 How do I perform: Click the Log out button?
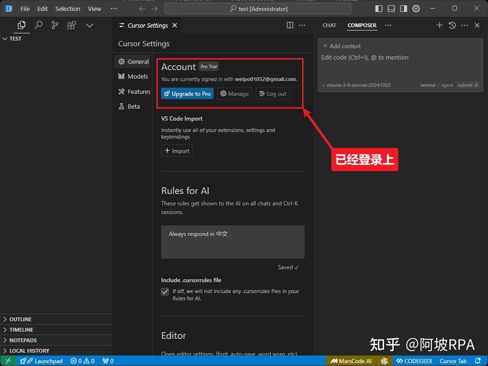click(x=273, y=94)
